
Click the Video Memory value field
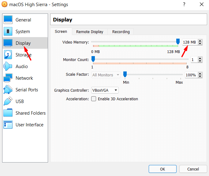tap(189, 42)
